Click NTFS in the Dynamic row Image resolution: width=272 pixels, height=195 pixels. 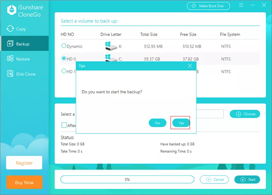tap(226, 46)
